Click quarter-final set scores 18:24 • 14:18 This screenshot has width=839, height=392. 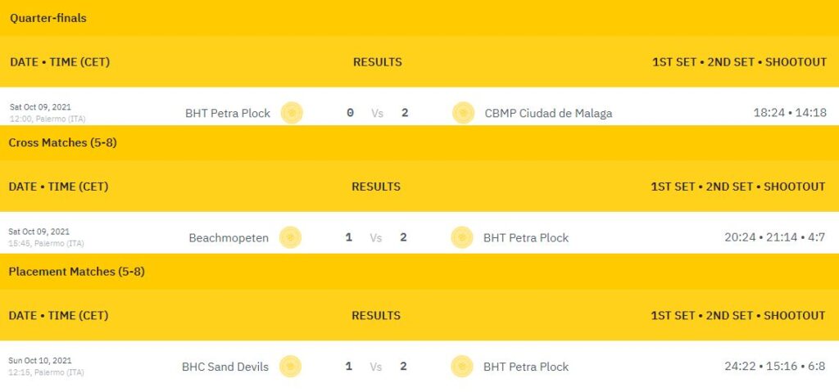791,113
